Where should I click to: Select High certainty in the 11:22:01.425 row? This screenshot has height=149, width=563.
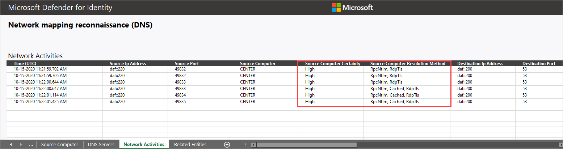(x=331, y=102)
